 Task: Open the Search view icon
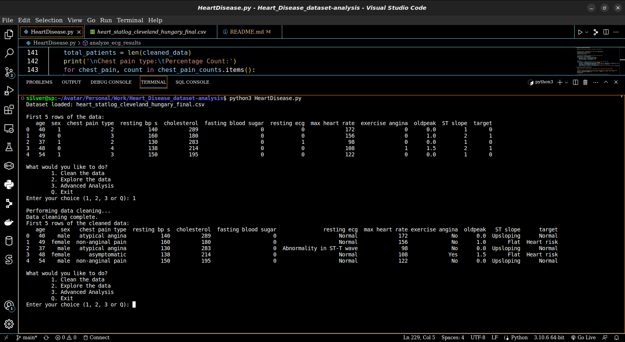click(x=9, y=53)
